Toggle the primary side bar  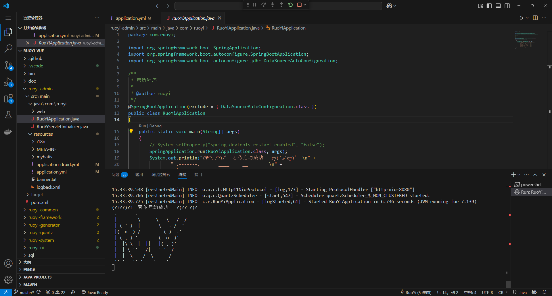[489, 6]
